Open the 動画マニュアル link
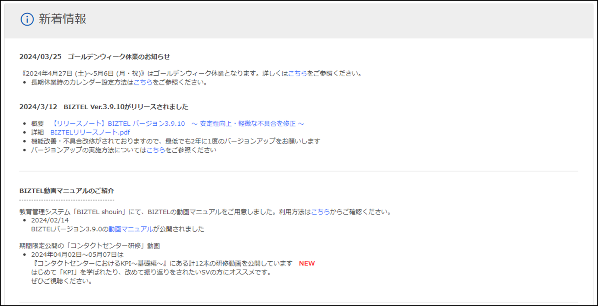Viewport: 598px width, 306px height. pyautogui.click(x=131, y=229)
